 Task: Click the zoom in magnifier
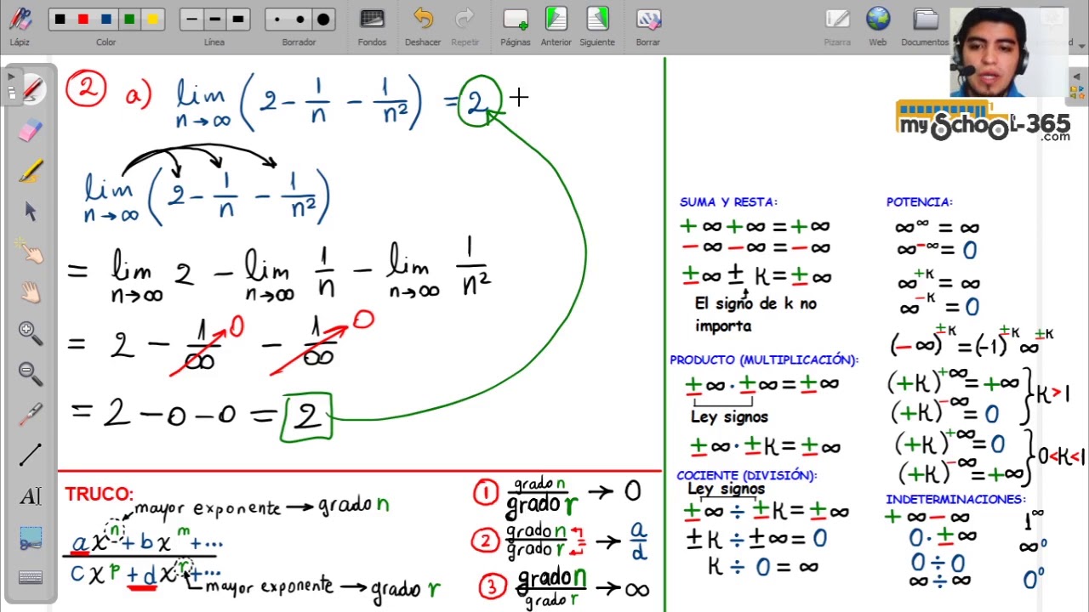tap(30, 333)
